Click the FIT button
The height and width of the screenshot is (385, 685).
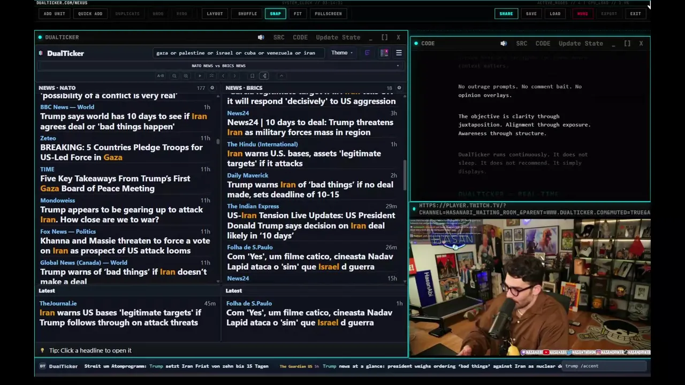tap(298, 13)
